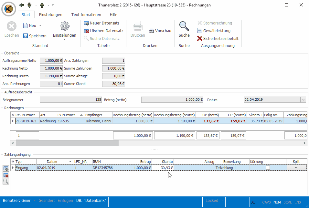Click the IBAN column header
Viewport: 309px width, 208px height.
point(108,162)
